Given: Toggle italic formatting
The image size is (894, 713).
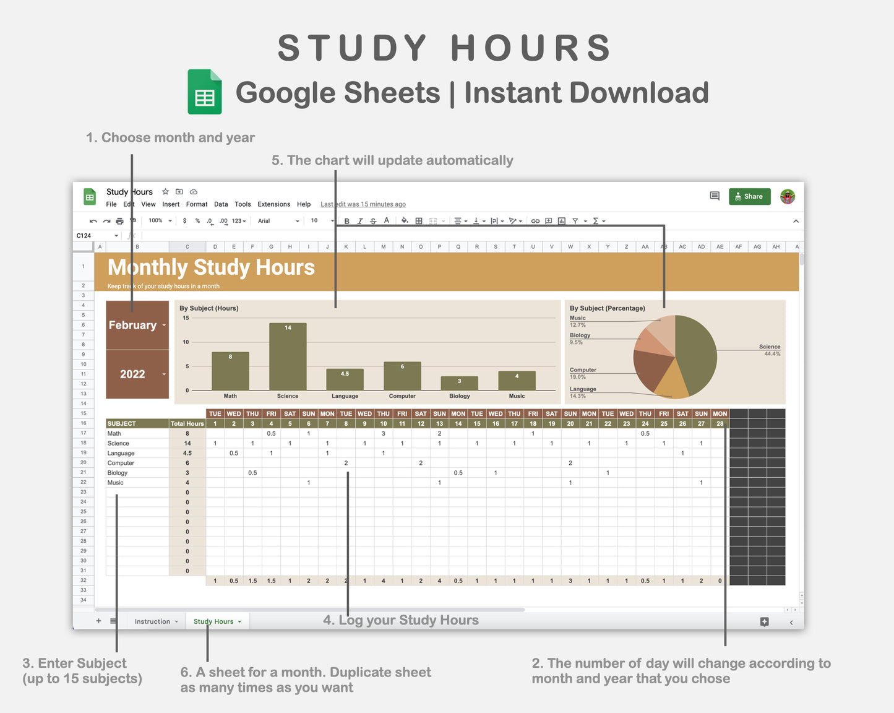Looking at the screenshot, I should point(360,220).
